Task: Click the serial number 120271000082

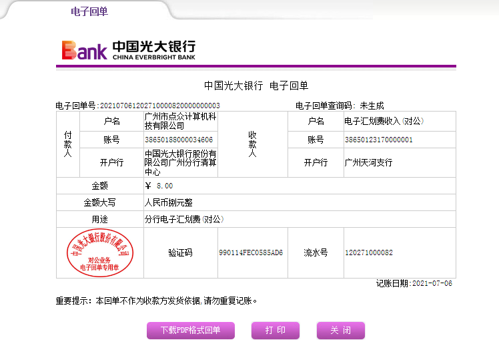Action: pos(368,253)
